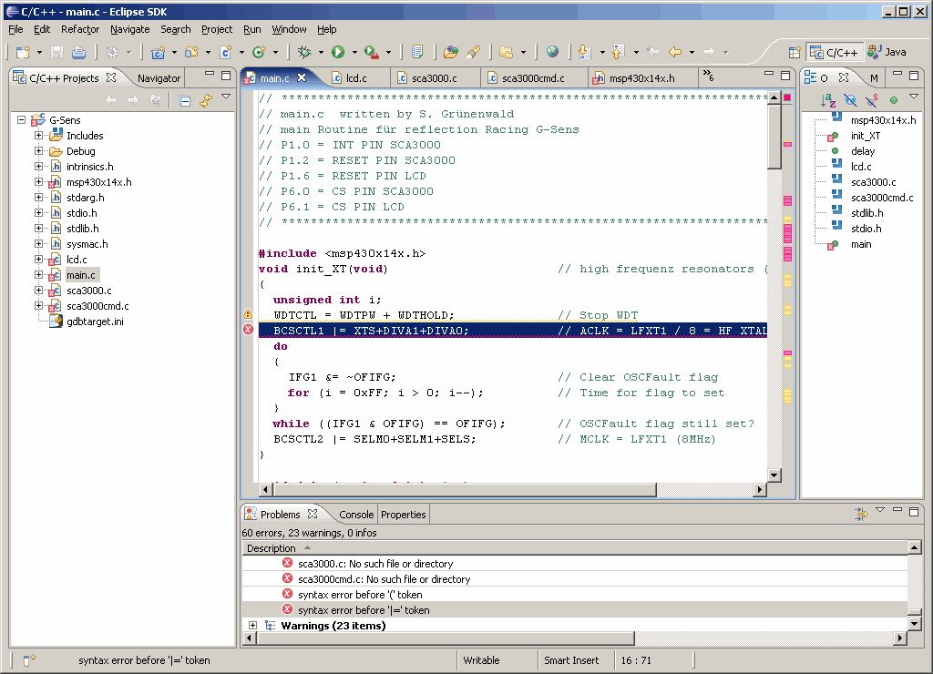The height and width of the screenshot is (674, 933).
Task: Toggle Link with Editor in Projects panel
Action: point(206,100)
